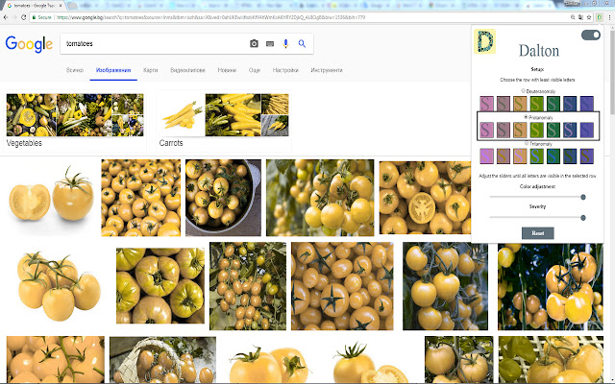The width and height of the screenshot is (615, 384).
Task: Click the camera search-by-image icon
Action: (x=254, y=44)
